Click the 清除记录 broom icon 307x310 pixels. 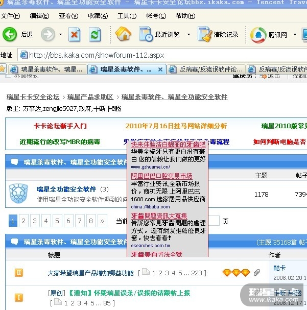pyautogui.click(x=204, y=34)
